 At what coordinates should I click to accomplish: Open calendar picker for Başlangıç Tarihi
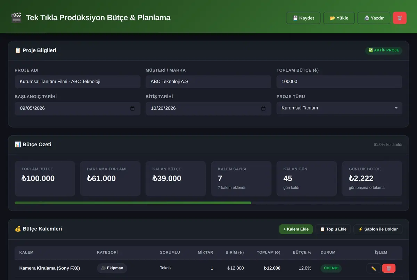(x=132, y=108)
